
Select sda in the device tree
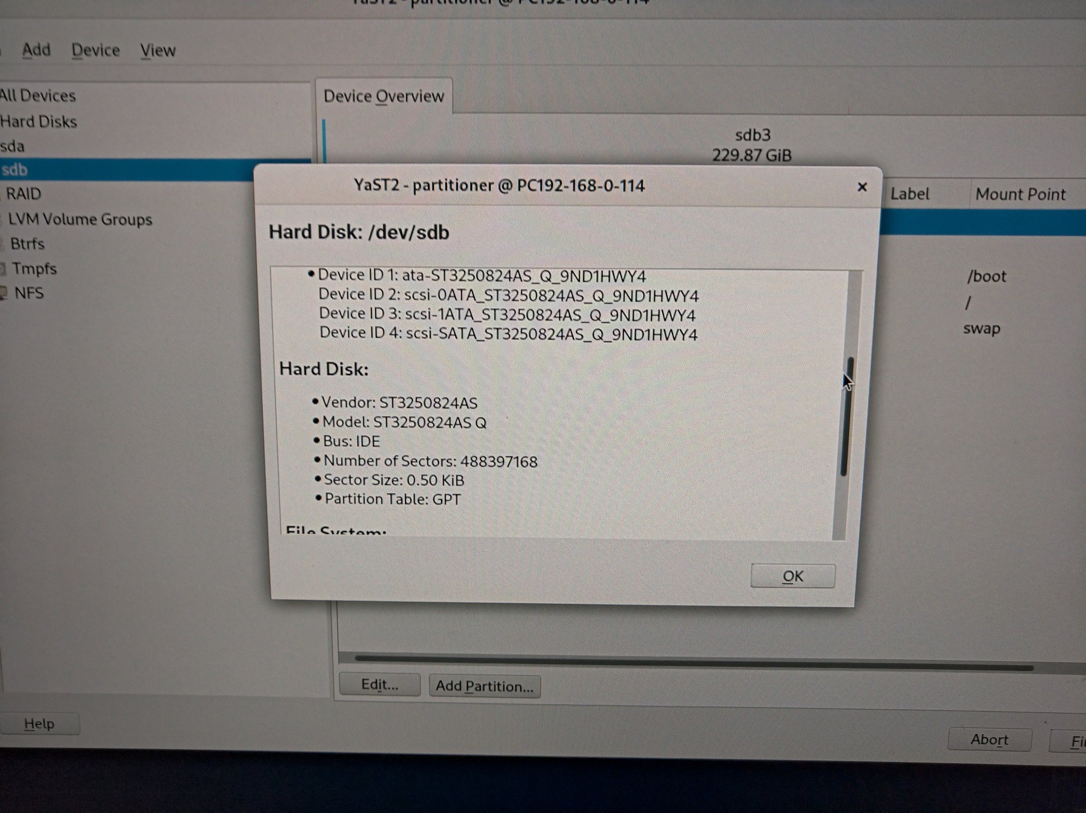pos(13,146)
